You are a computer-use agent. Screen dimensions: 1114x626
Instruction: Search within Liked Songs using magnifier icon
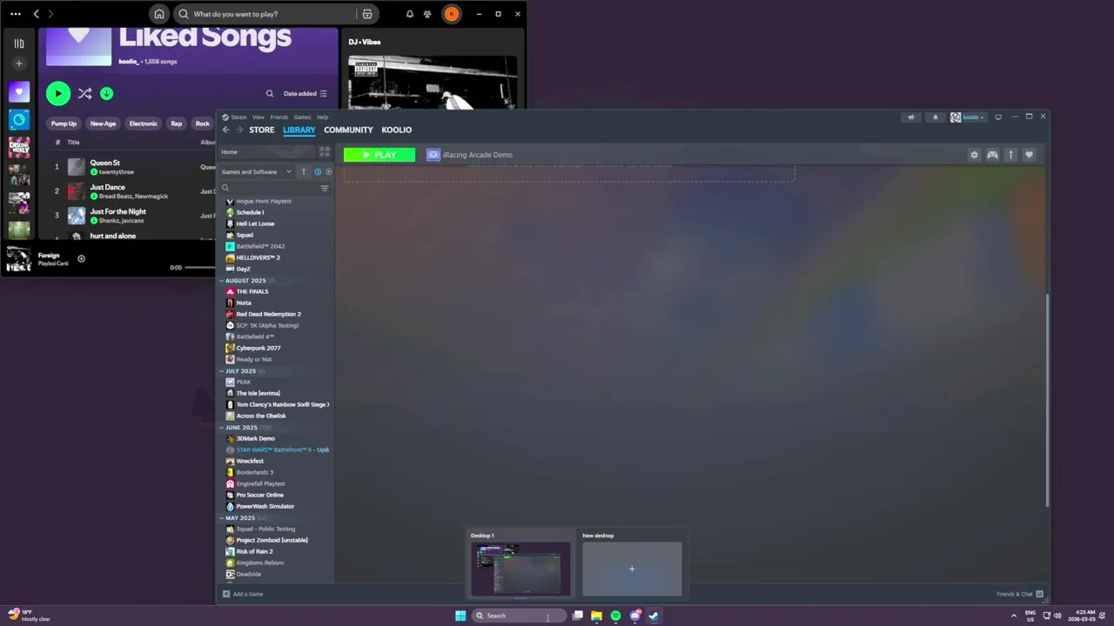point(270,93)
